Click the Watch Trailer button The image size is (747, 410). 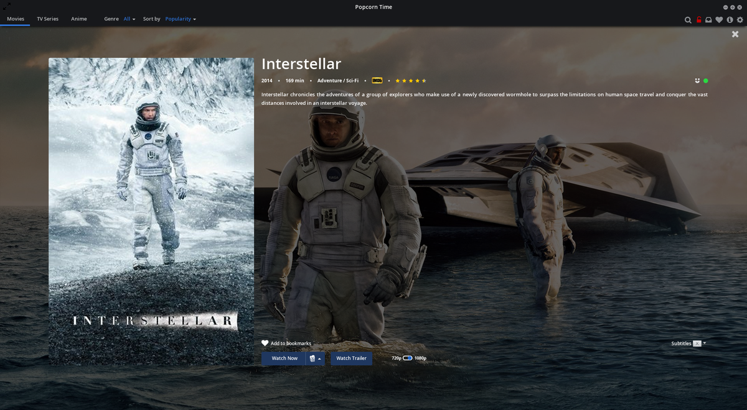352,358
